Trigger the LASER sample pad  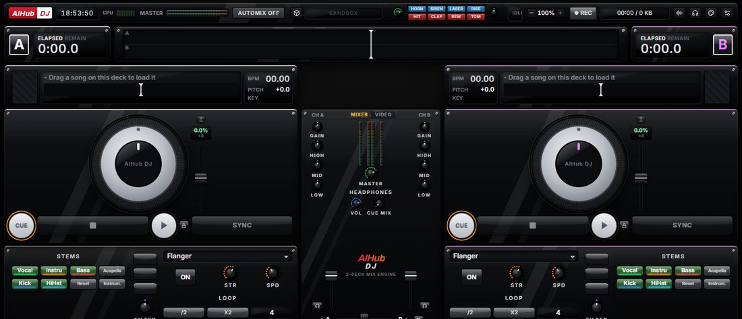point(456,9)
